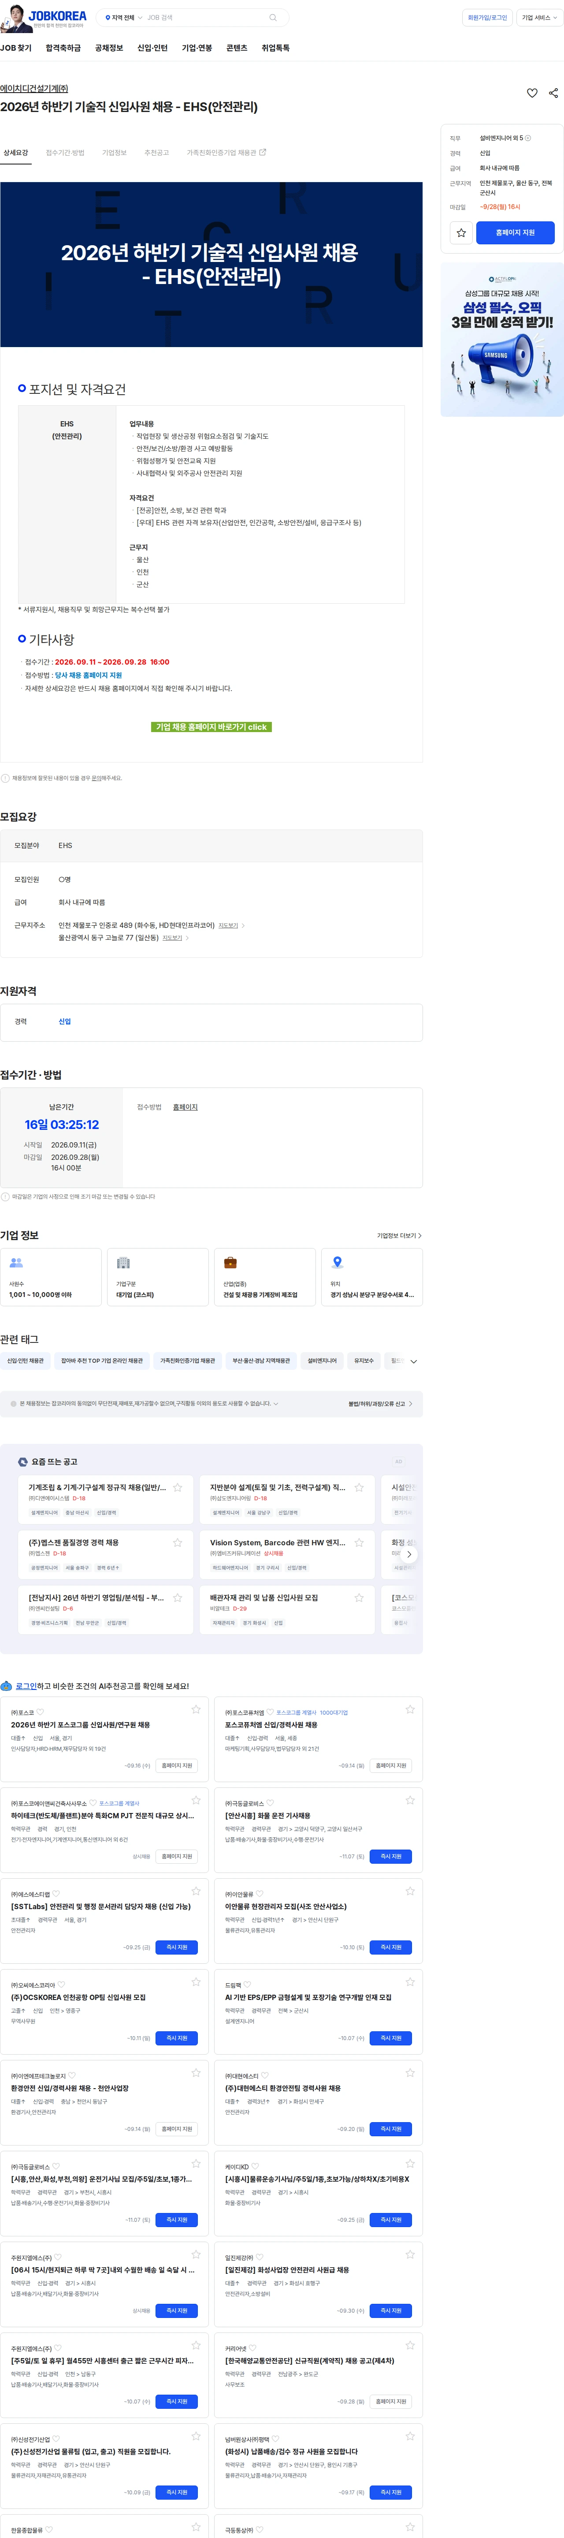Click the 기업 채용 홈페이지 바로가기 click button
The image size is (564, 2538).
tap(211, 727)
